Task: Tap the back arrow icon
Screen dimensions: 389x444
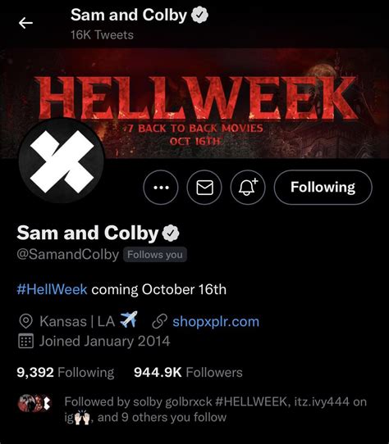Action: pos(25,23)
